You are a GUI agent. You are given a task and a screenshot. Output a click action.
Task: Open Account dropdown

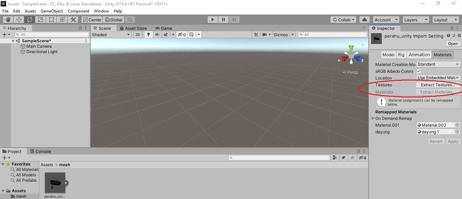(386, 20)
